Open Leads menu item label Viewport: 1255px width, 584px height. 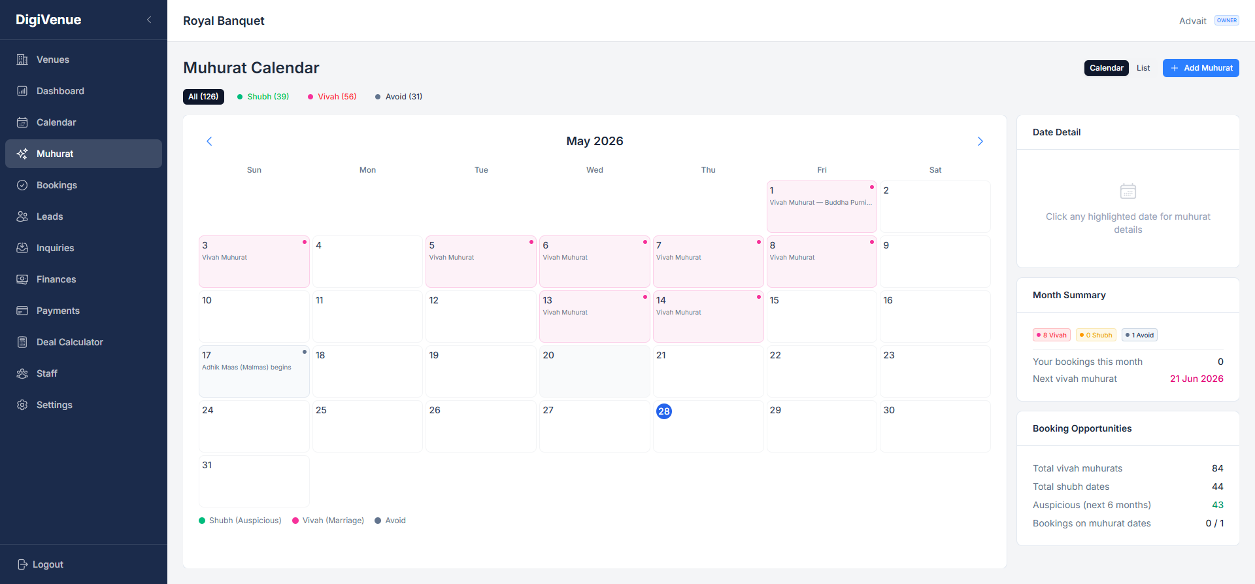(50, 216)
